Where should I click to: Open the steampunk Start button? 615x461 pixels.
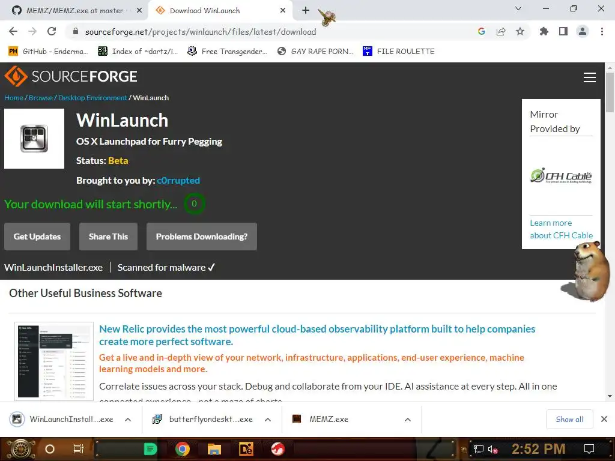(x=20, y=449)
